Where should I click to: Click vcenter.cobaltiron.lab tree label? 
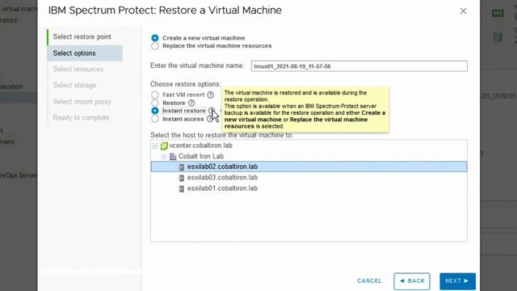201,145
